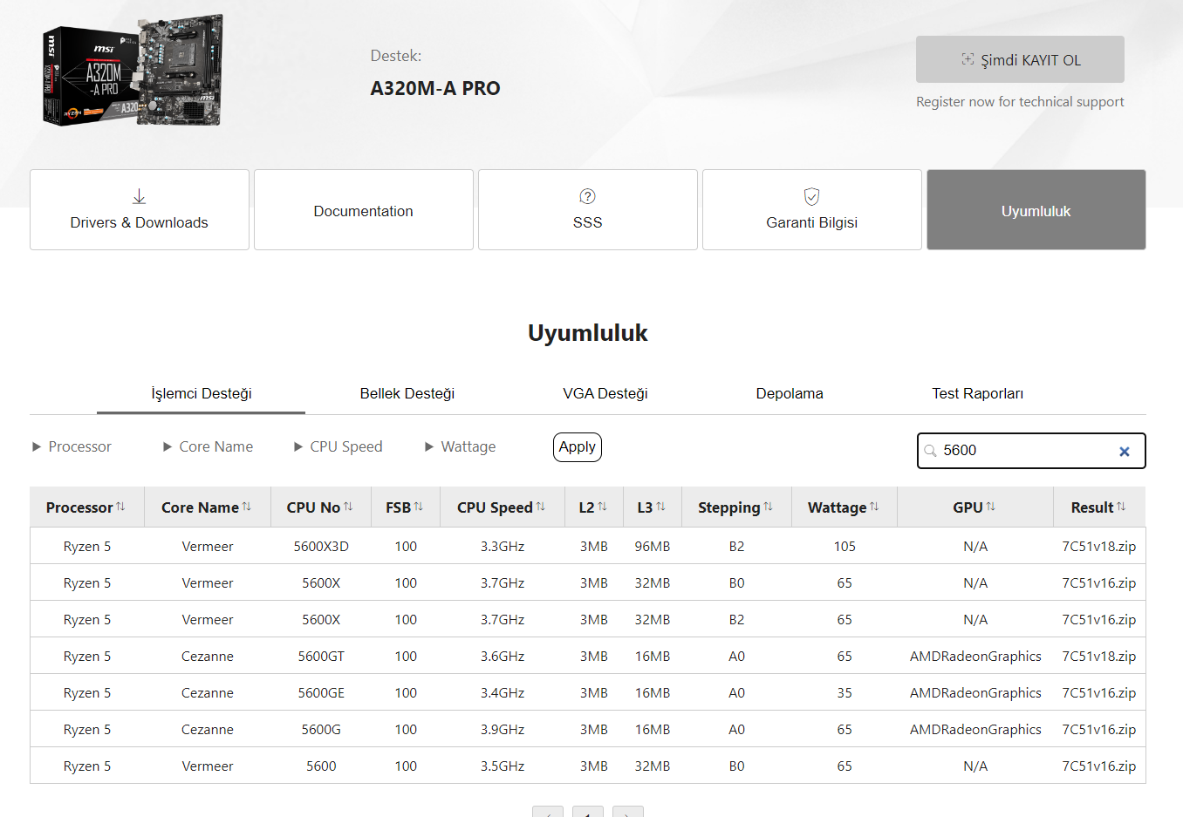Screen dimensions: 1183x817
Task: Select the Uyumluluk section tab
Action: [x=1036, y=209]
